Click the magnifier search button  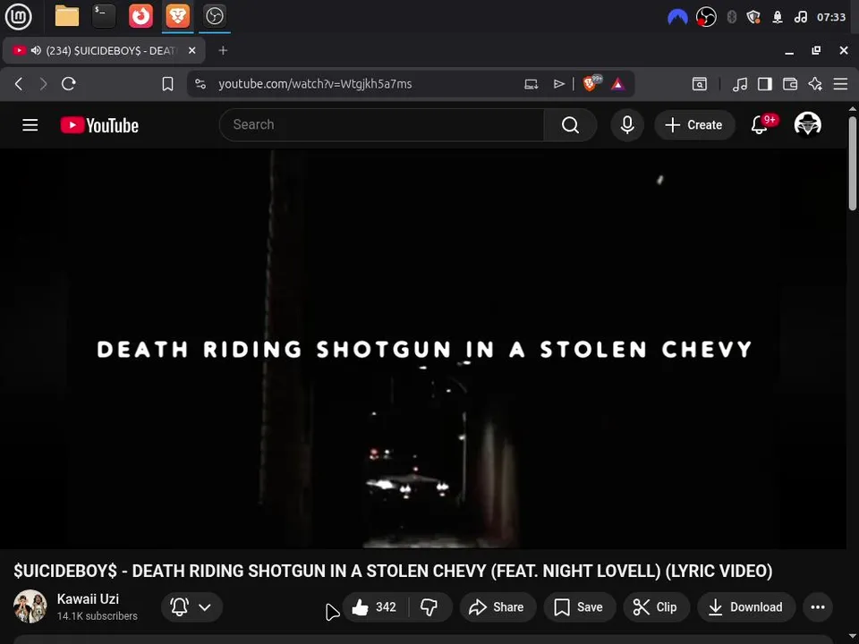570,125
